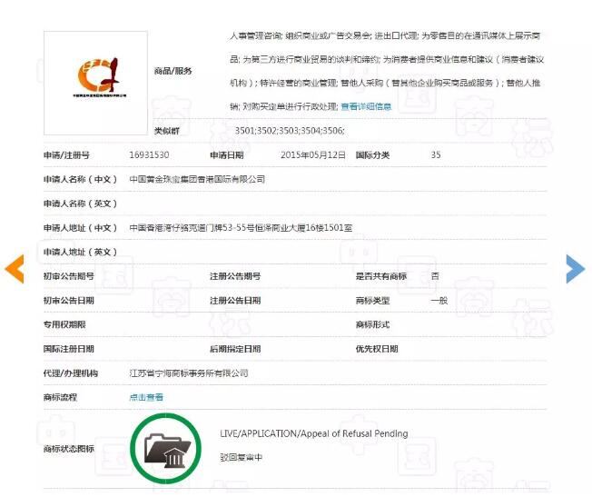The image size is (592, 497).
Task: Click the 优先权日期 label
Action: point(377,349)
